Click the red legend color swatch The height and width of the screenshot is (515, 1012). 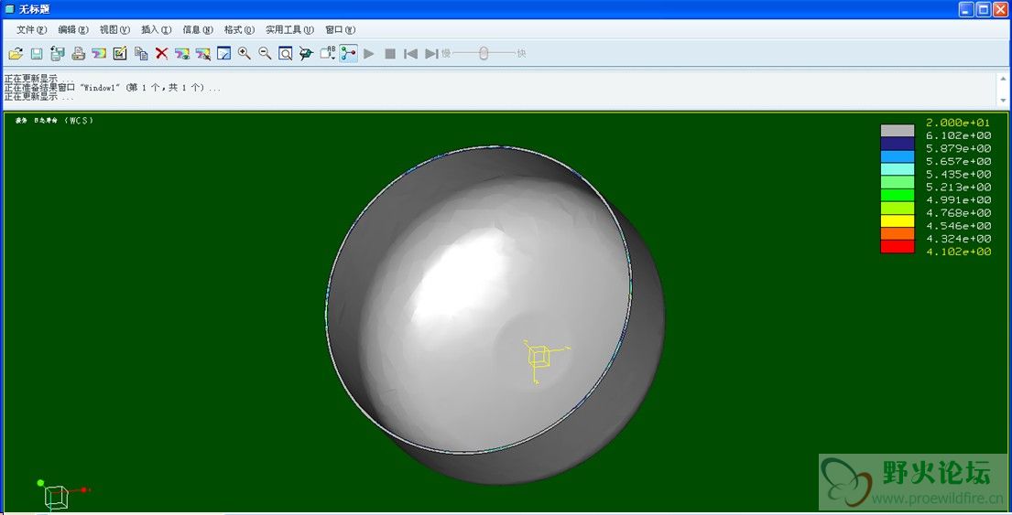click(898, 247)
